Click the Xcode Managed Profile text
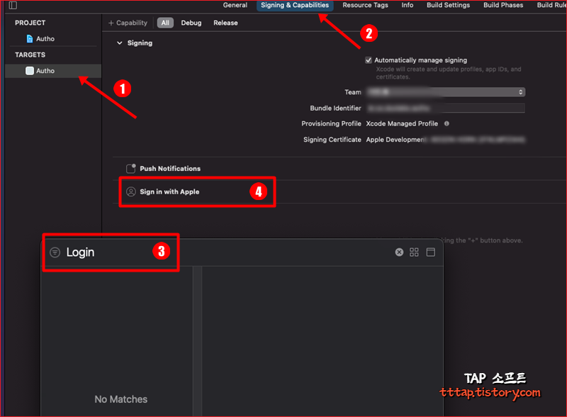The image size is (567, 417). click(x=402, y=123)
